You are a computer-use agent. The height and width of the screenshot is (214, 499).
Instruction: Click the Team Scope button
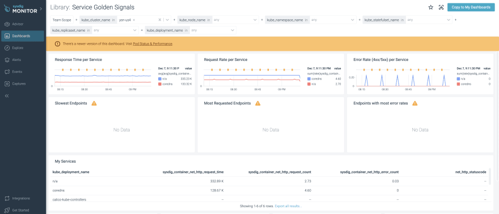point(62,20)
